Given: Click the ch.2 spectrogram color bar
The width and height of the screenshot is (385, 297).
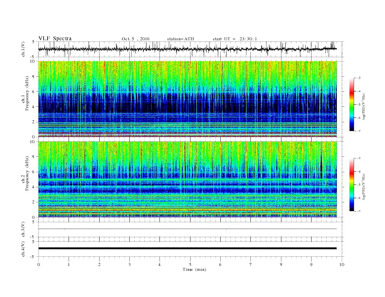Looking at the screenshot, I should [x=351, y=185].
